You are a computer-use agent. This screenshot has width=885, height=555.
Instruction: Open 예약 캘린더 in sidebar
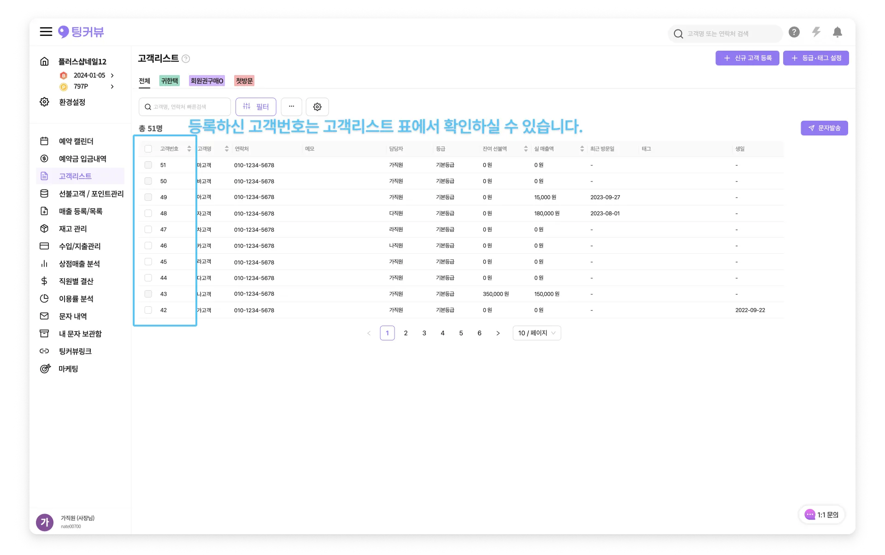pyautogui.click(x=76, y=141)
